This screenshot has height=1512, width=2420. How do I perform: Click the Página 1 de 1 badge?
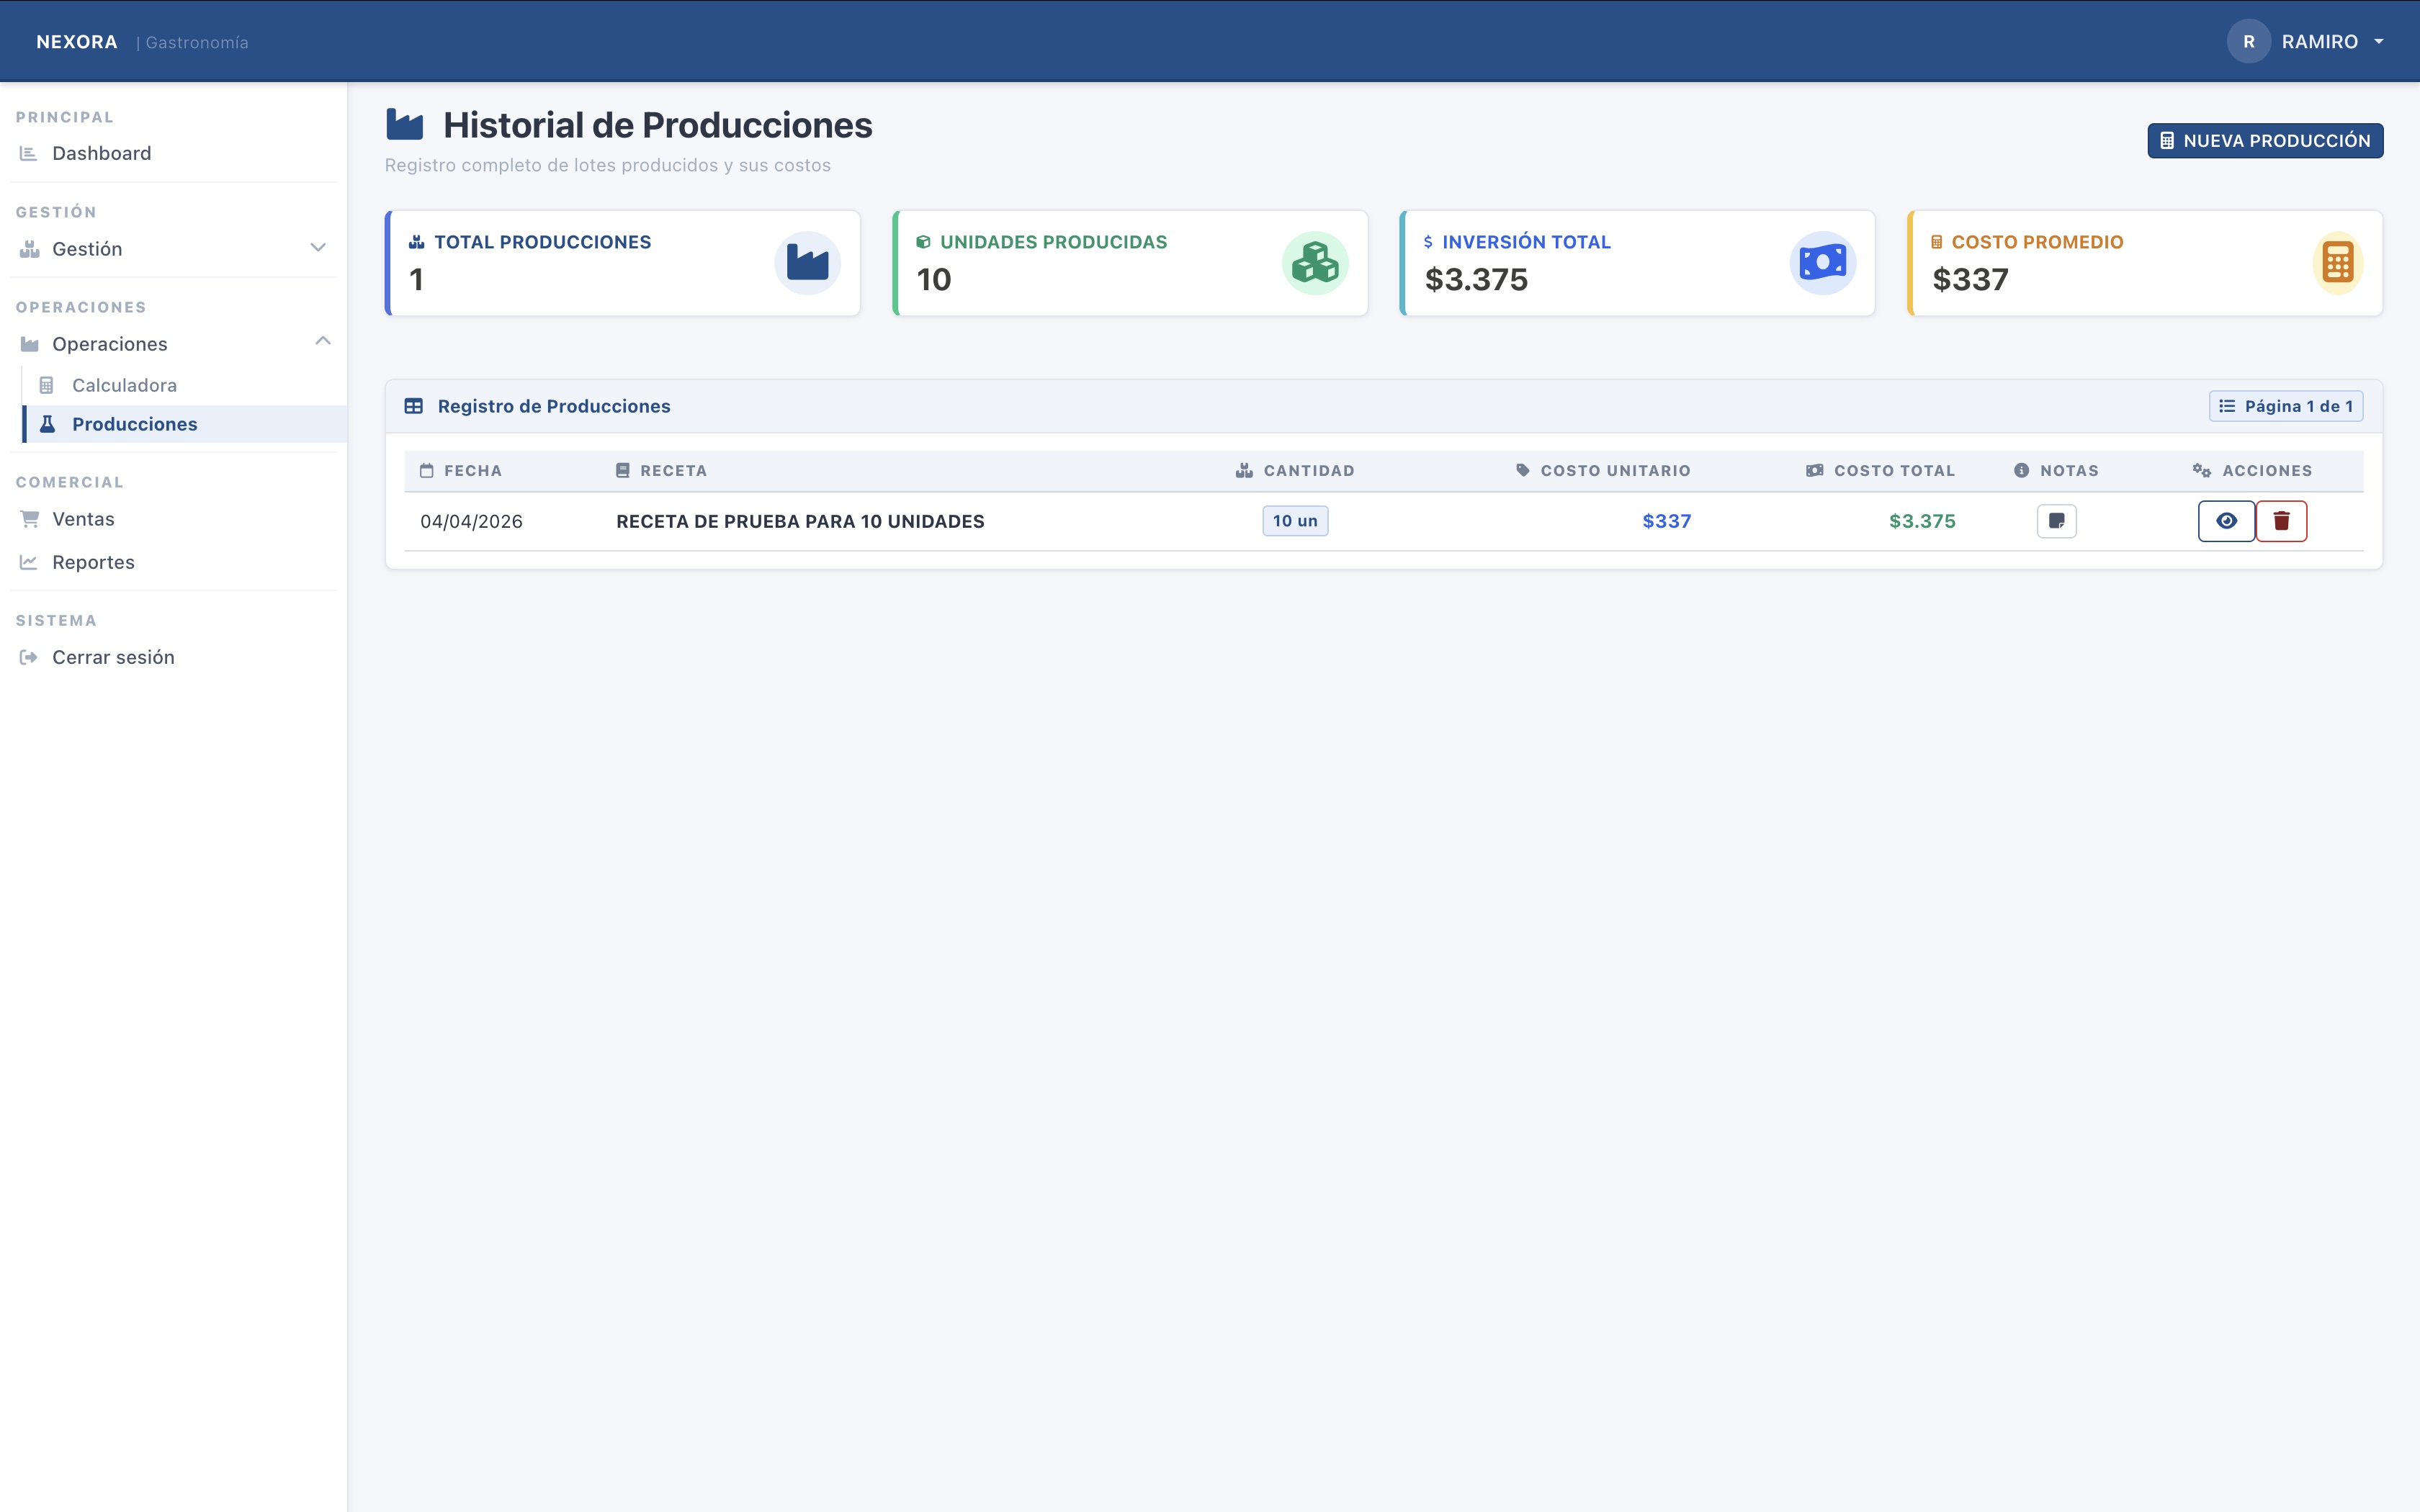pyautogui.click(x=2285, y=406)
